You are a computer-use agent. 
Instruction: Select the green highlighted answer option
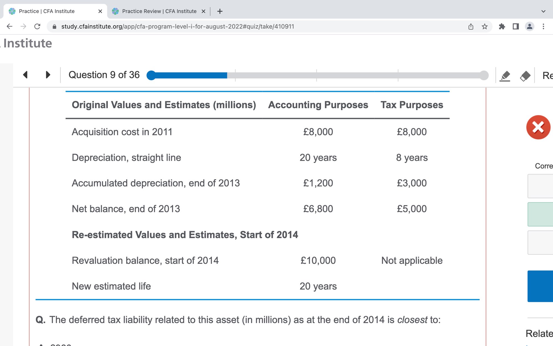[540, 214]
